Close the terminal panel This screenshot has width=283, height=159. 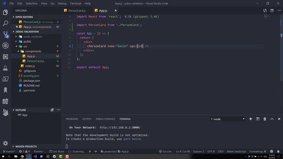coord(279,119)
